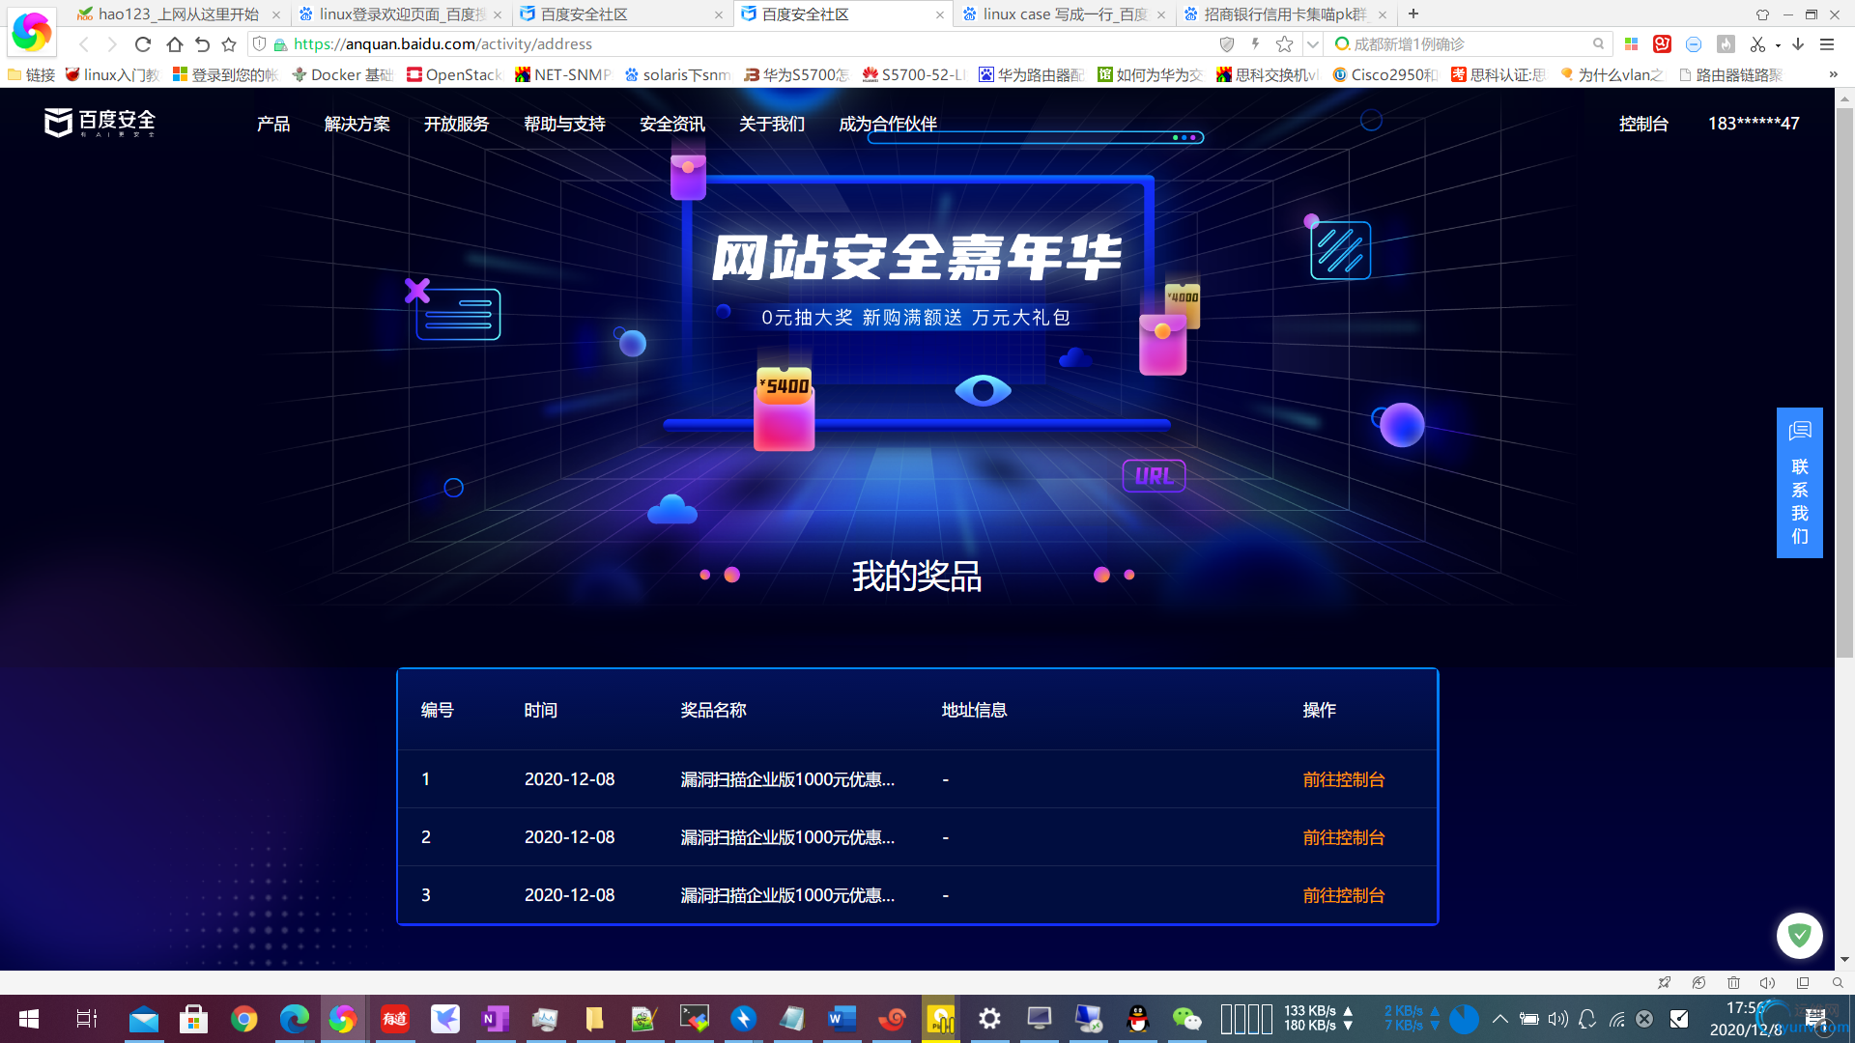Open the OpenStack bookmark
The image size is (1855, 1043).
(x=454, y=74)
